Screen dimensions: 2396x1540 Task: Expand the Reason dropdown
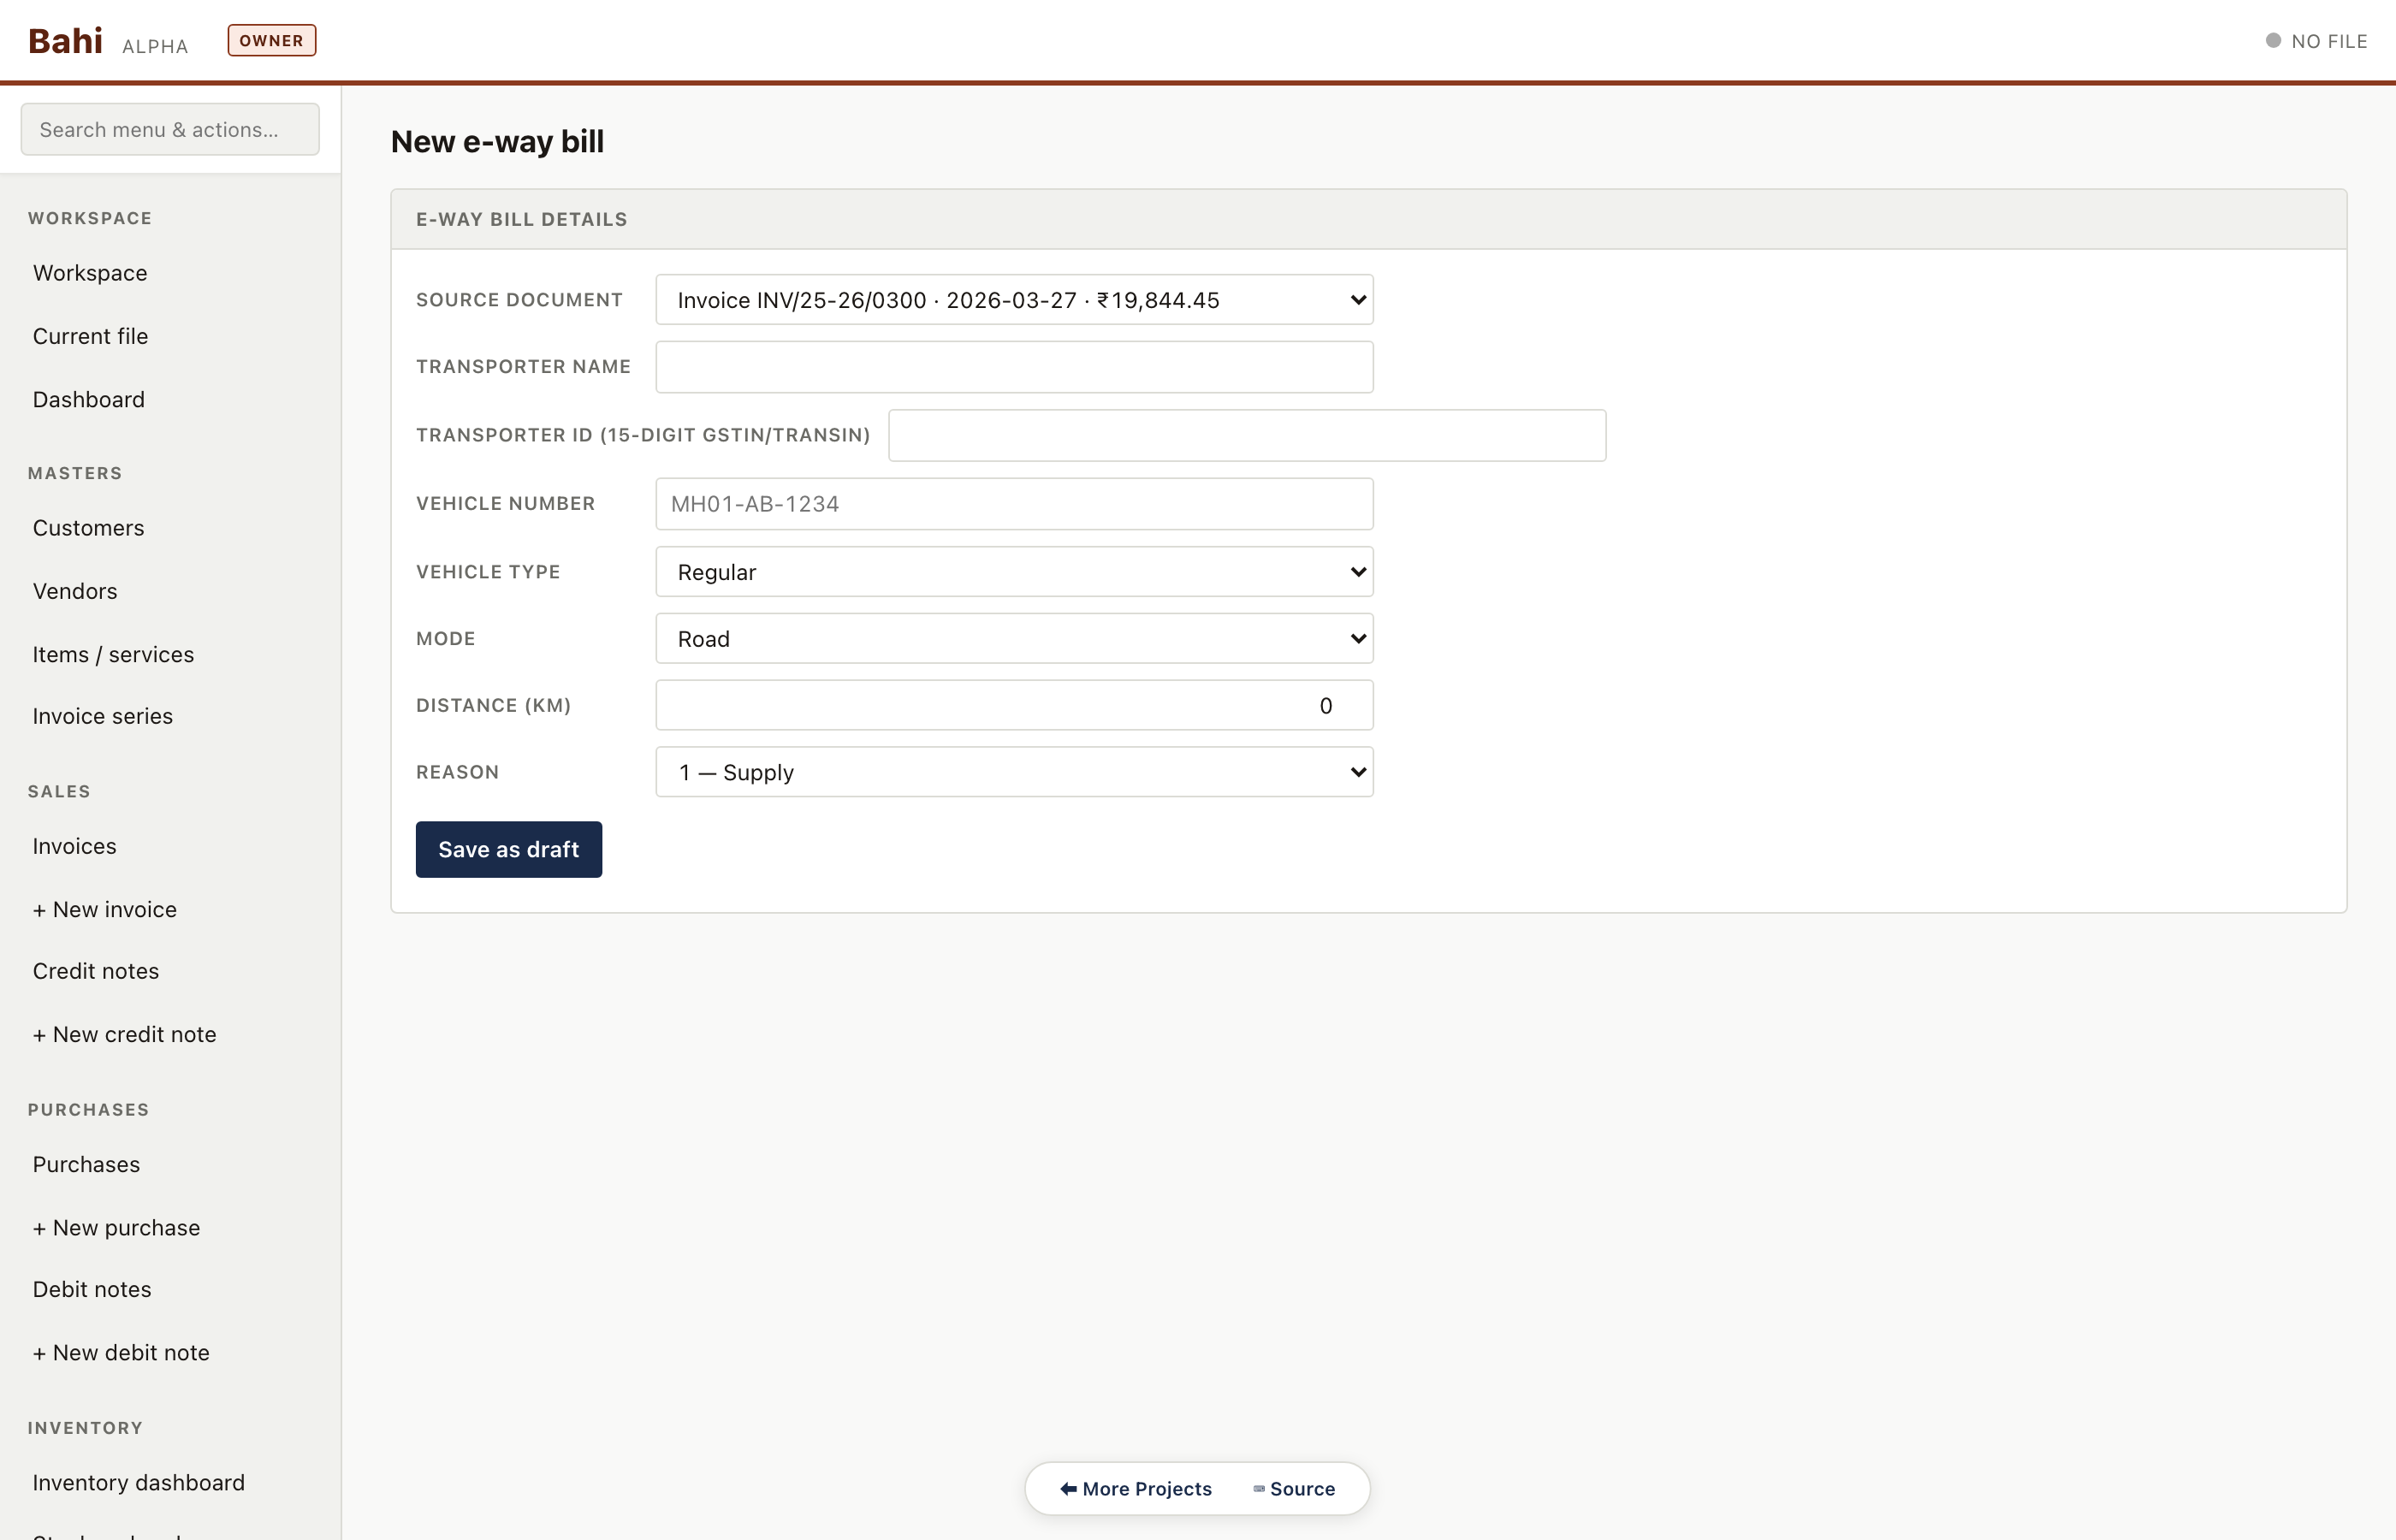coord(1014,772)
